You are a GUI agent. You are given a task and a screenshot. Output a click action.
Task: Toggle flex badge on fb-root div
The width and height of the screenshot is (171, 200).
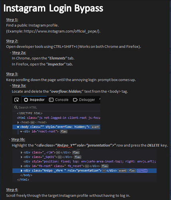(x=105, y=166)
